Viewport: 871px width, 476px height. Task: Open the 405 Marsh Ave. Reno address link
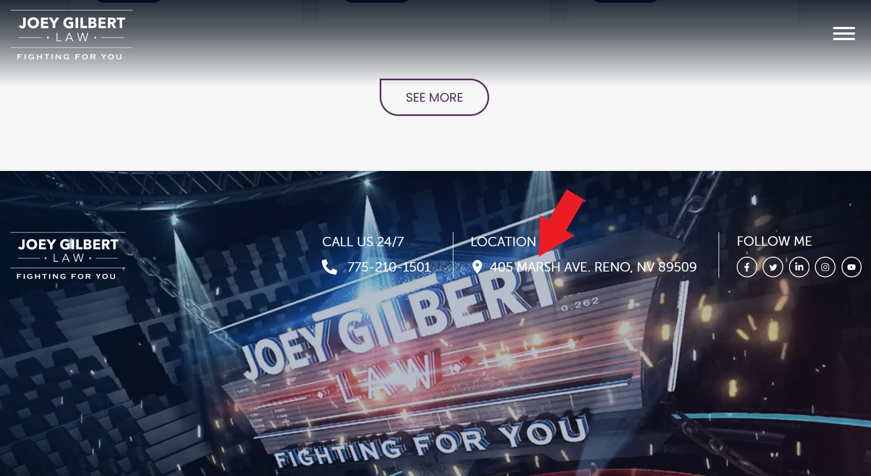593,267
